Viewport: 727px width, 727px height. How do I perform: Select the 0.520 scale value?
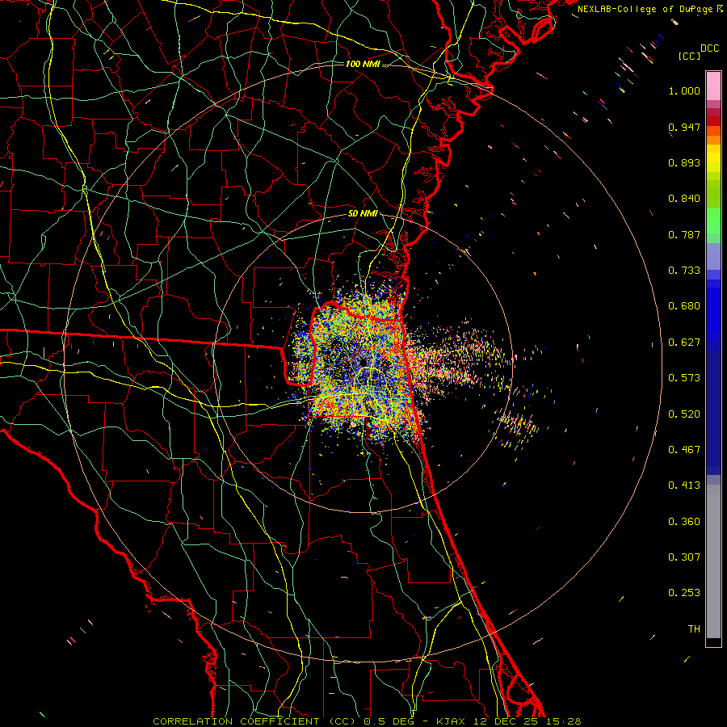684,414
